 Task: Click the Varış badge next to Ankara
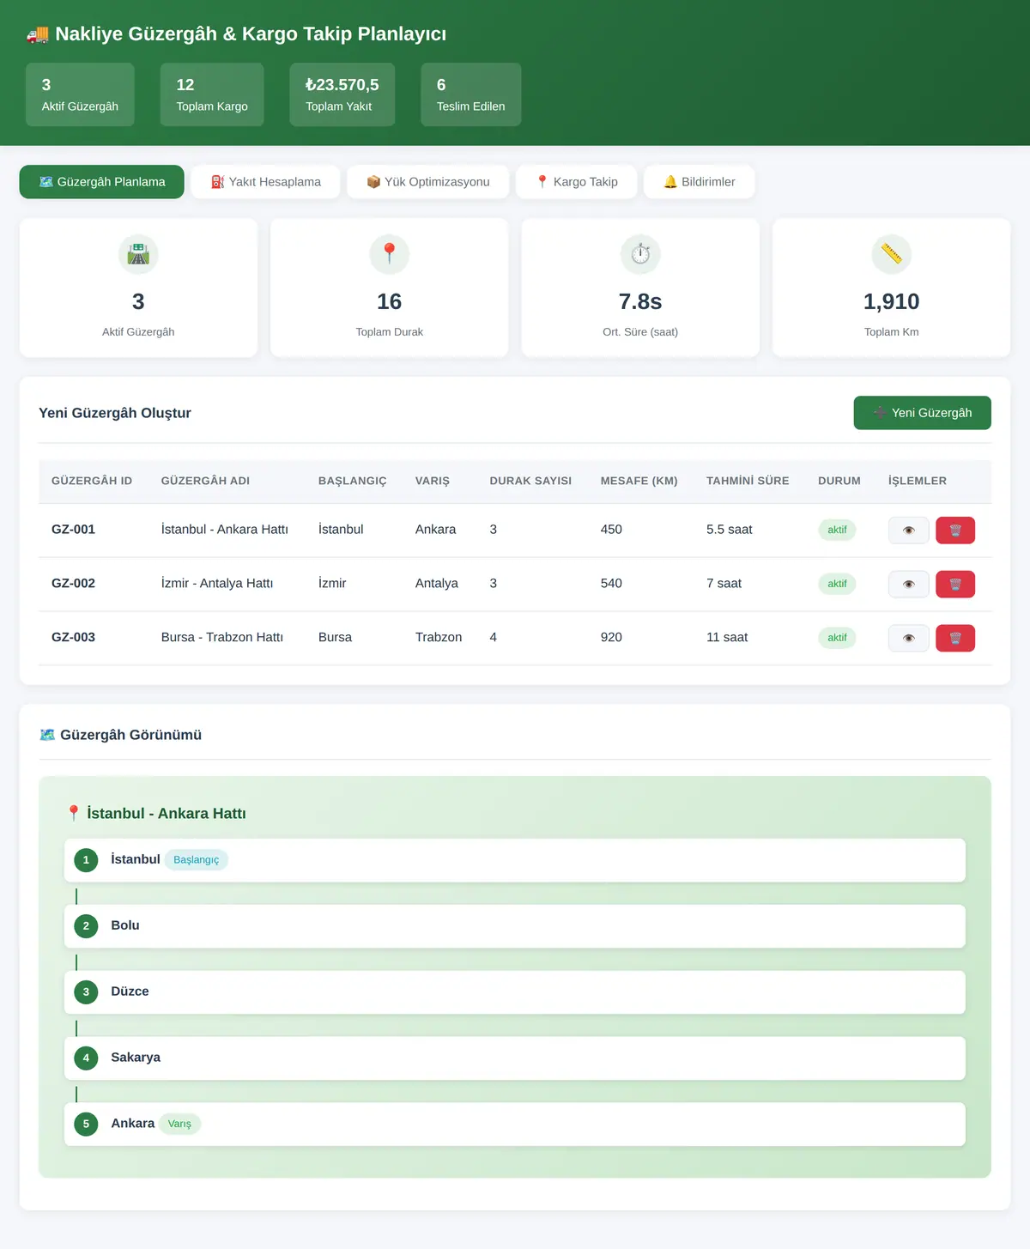tap(179, 1124)
